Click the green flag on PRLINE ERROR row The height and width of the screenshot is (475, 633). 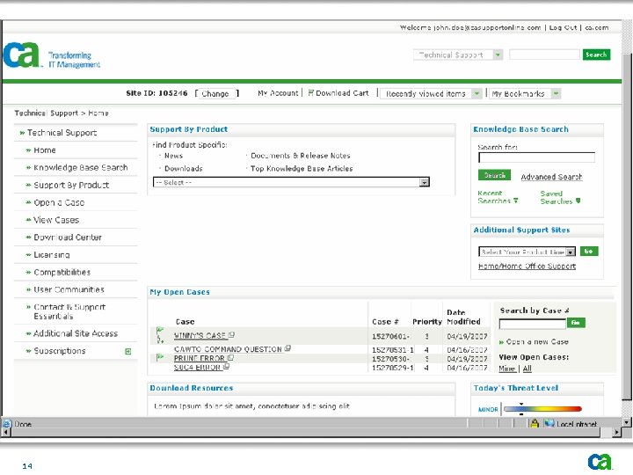[x=160, y=357]
